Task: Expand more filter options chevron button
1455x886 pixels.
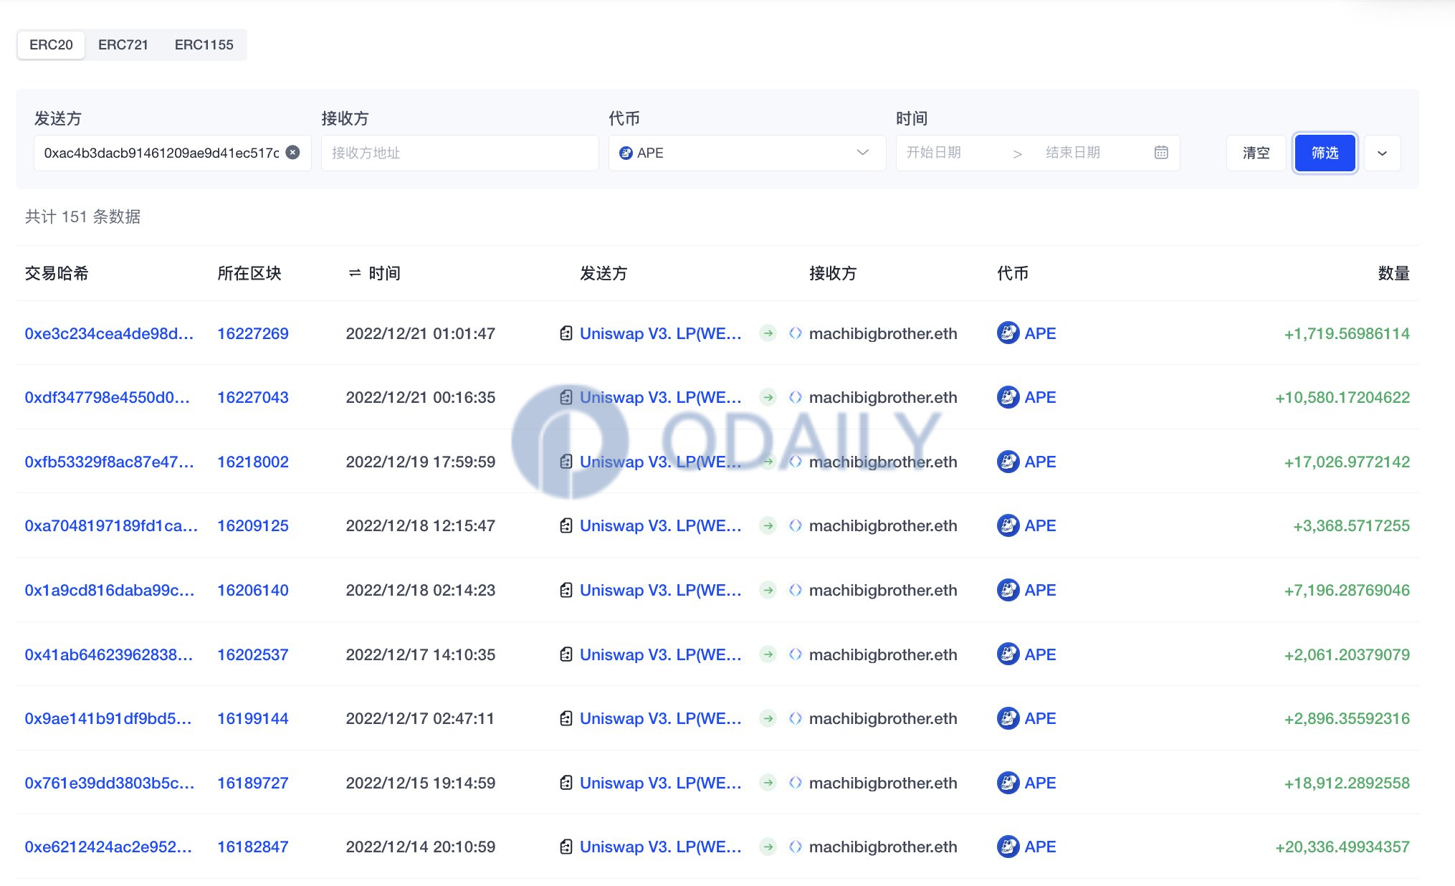Action: (x=1382, y=153)
